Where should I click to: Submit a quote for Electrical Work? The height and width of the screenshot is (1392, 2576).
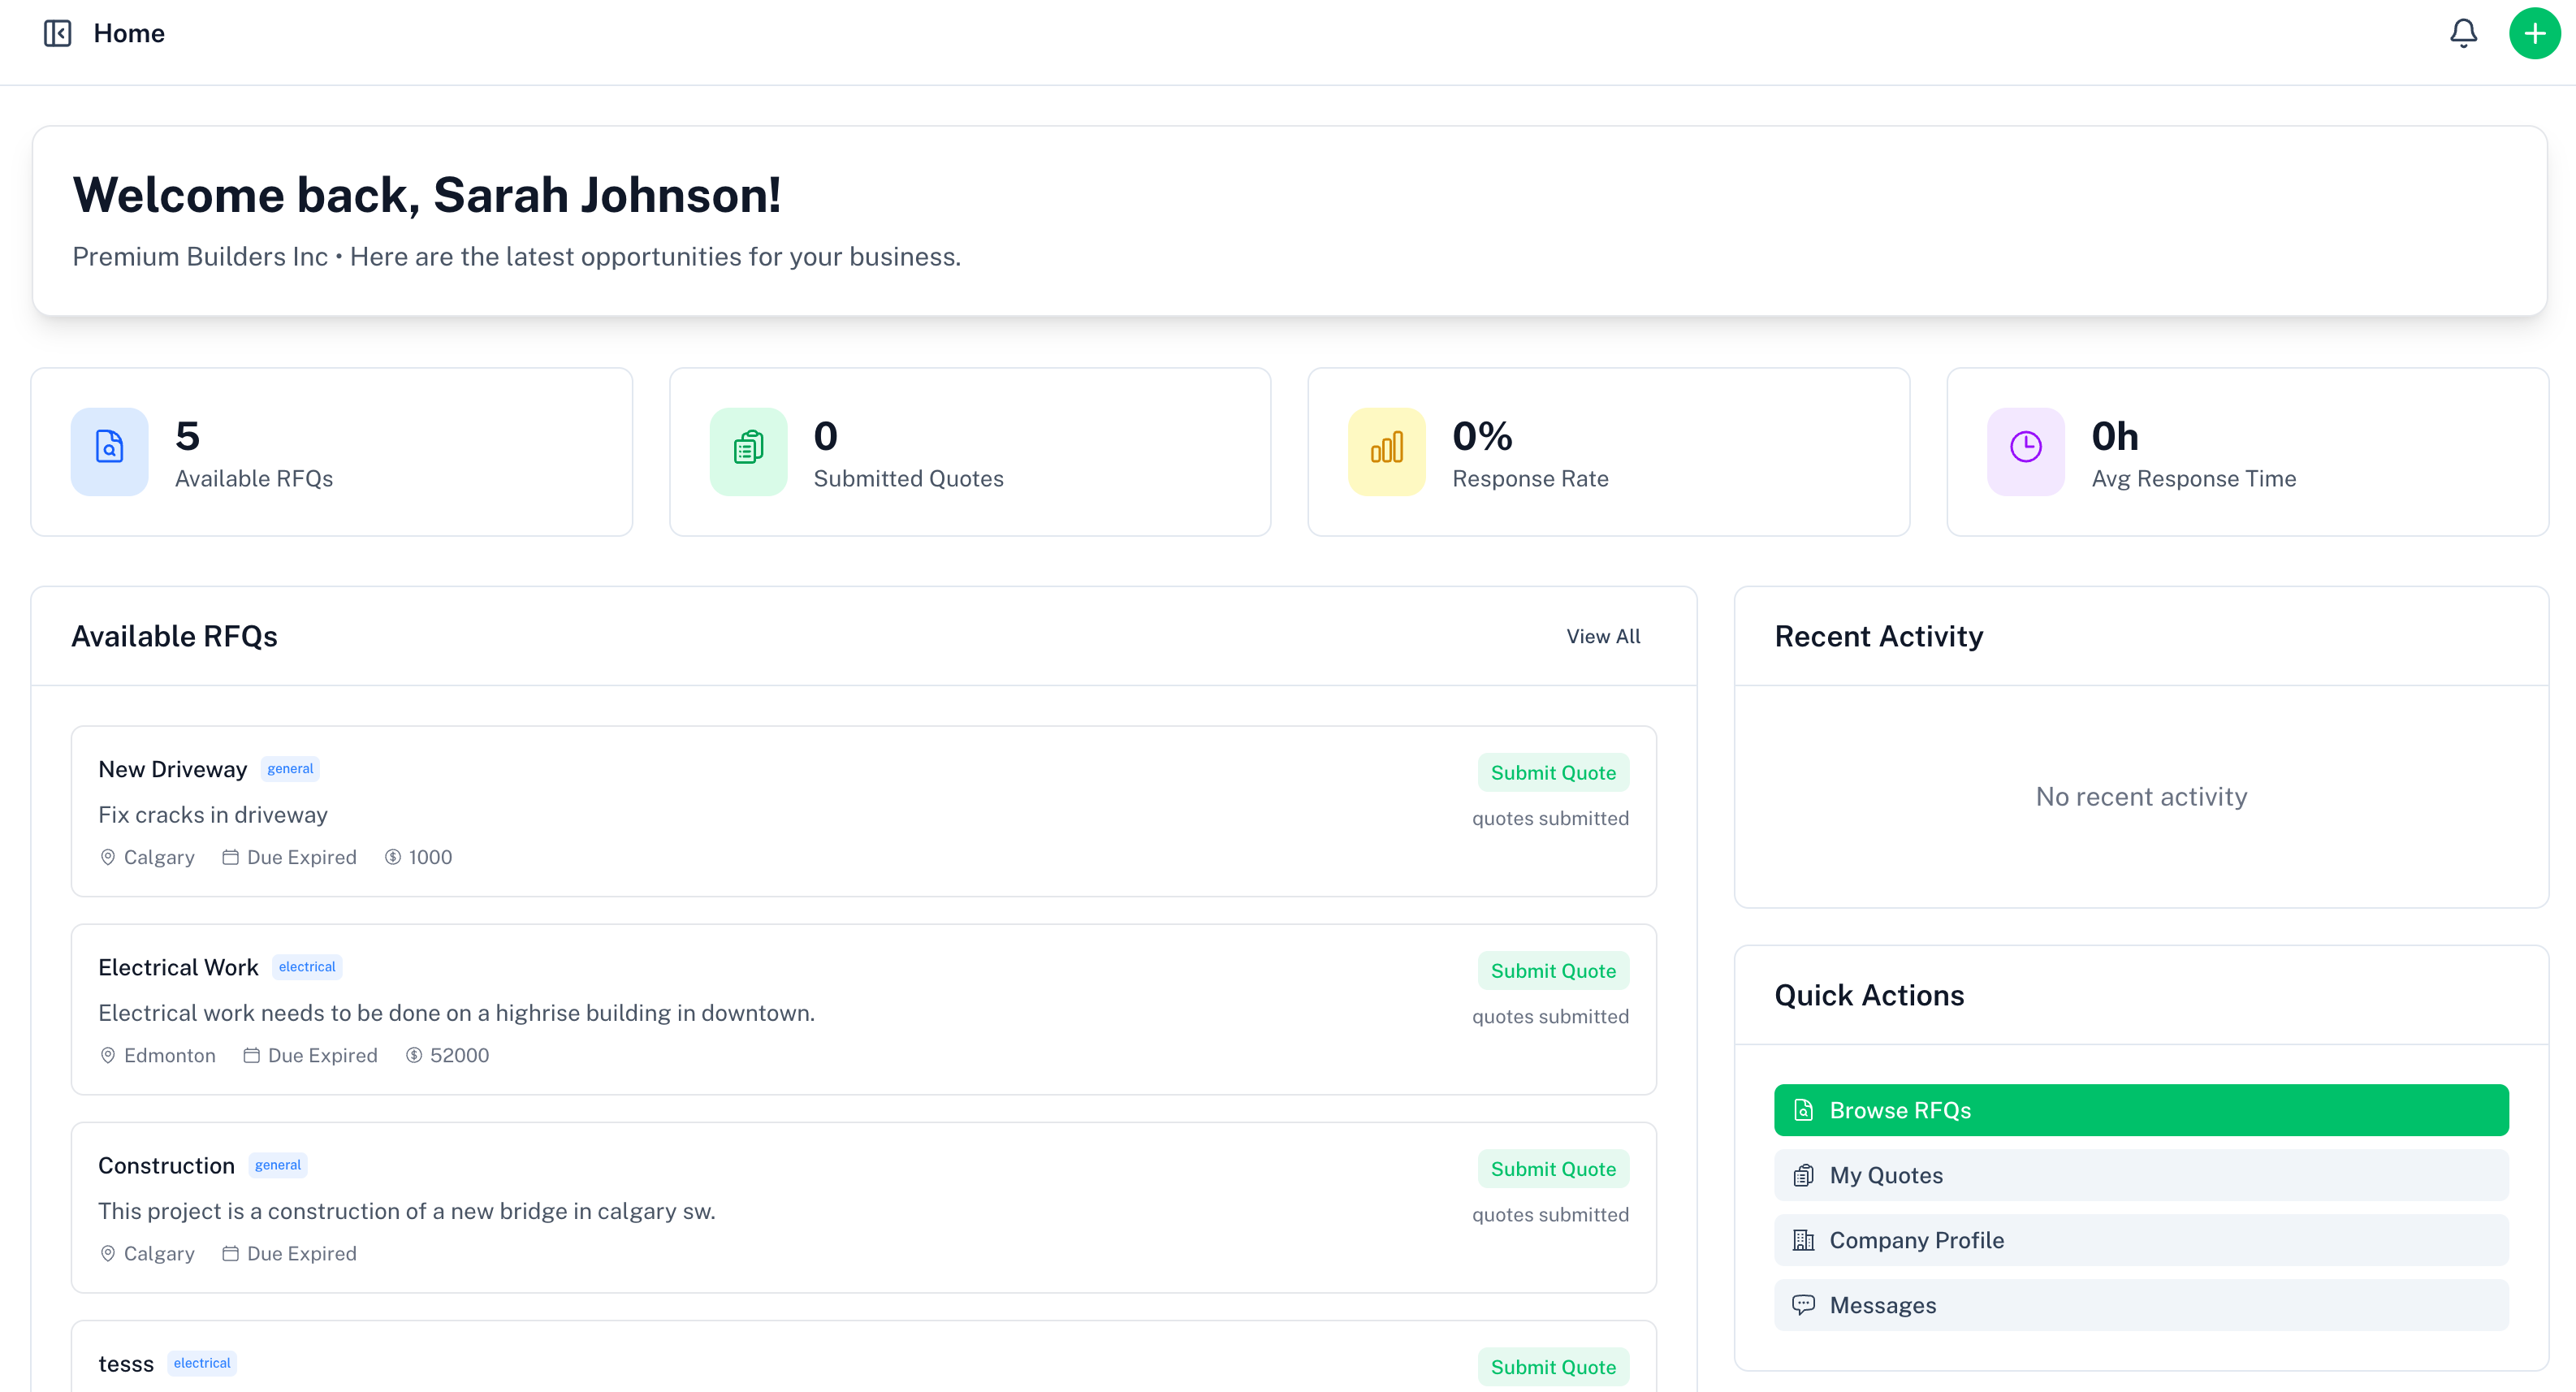pyautogui.click(x=1553, y=970)
